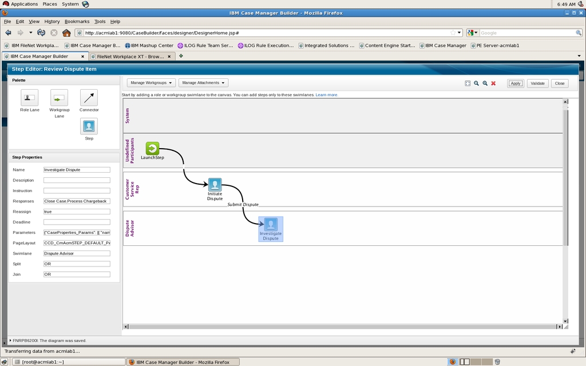Open the ILOG Rule Team Server bookmark

click(x=205, y=46)
